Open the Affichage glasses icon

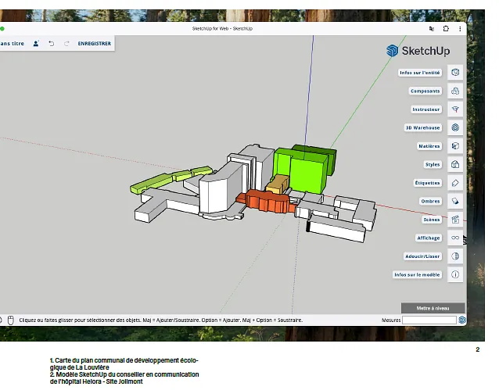pyautogui.click(x=455, y=238)
